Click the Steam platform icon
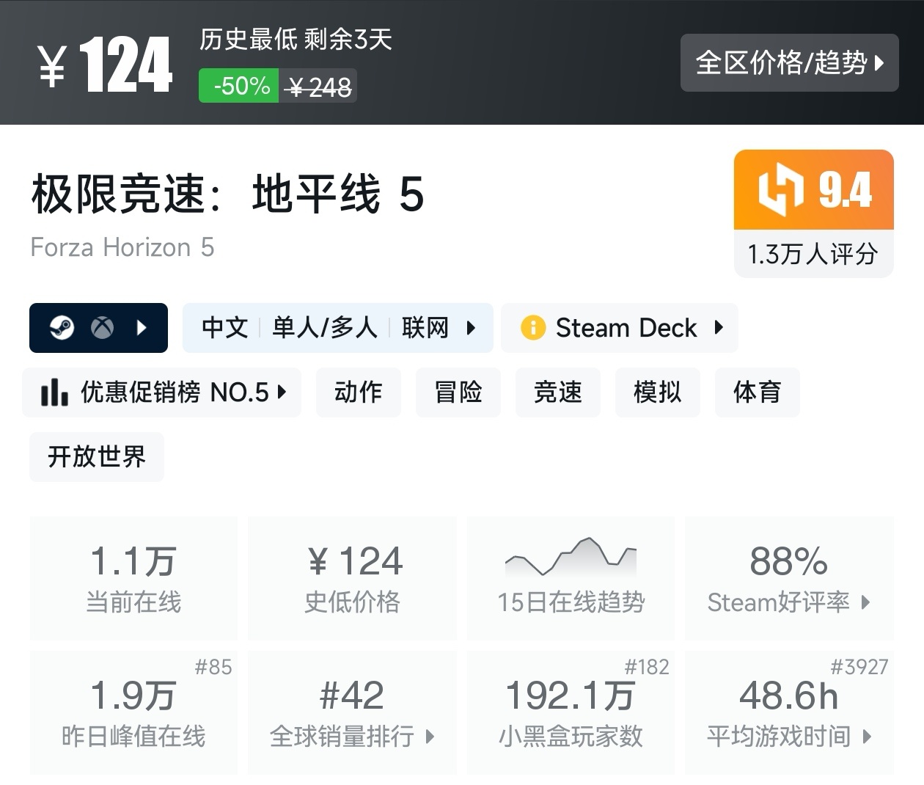This screenshot has width=924, height=785. click(x=62, y=327)
